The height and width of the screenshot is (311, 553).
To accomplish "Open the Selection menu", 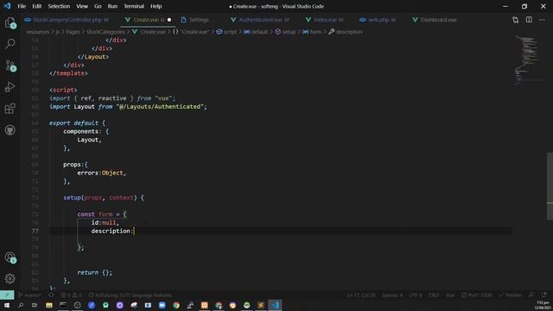I will (x=59, y=6).
